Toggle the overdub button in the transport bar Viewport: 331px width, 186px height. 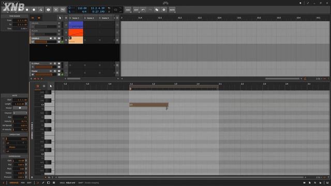pyautogui.click(x=48, y=10)
